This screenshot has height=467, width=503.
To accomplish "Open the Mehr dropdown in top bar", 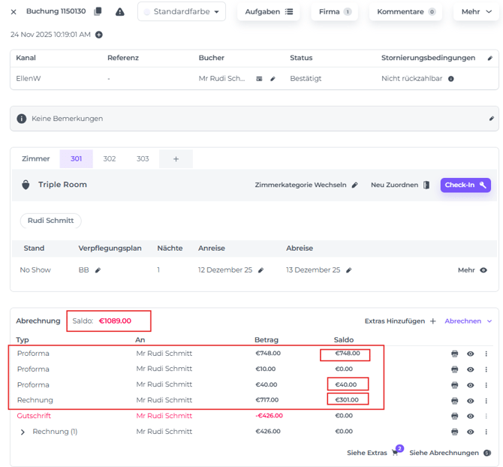I will pos(477,12).
